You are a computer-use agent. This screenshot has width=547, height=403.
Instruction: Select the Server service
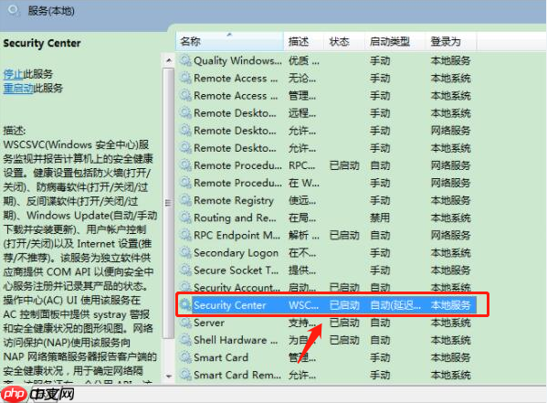pos(209,323)
